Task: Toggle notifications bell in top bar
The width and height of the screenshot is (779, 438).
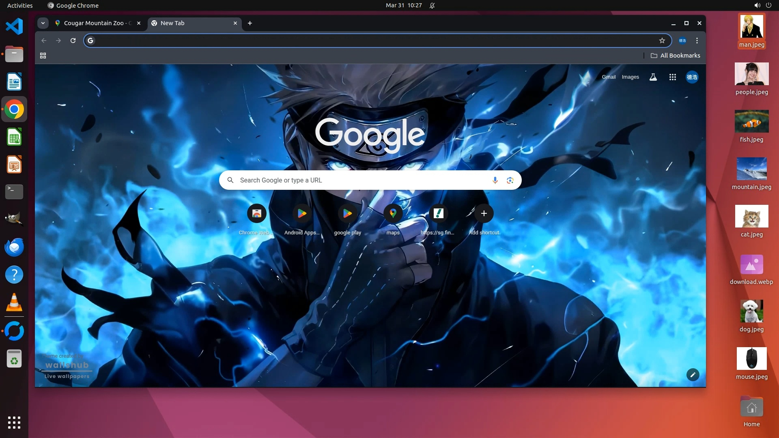Action: [x=432, y=6]
